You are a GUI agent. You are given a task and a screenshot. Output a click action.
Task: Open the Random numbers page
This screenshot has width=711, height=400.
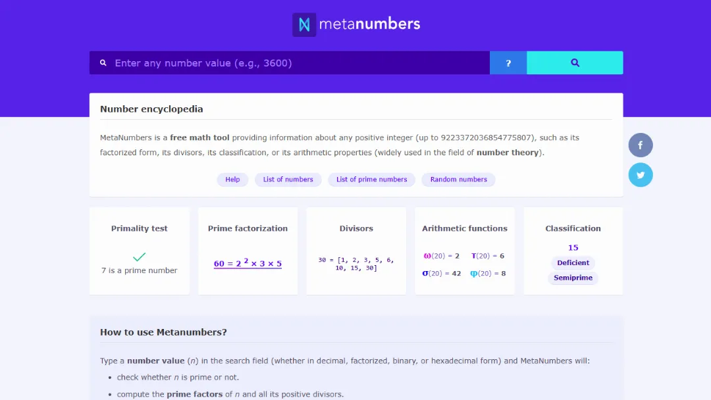pos(458,179)
